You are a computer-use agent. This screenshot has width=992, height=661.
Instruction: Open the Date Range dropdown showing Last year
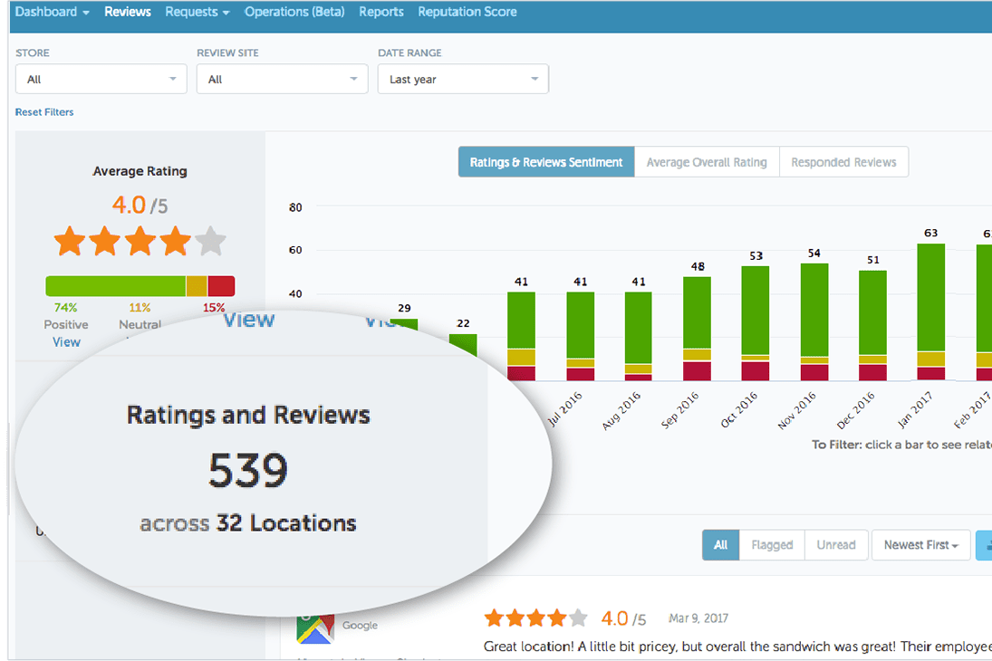tap(463, 80)
